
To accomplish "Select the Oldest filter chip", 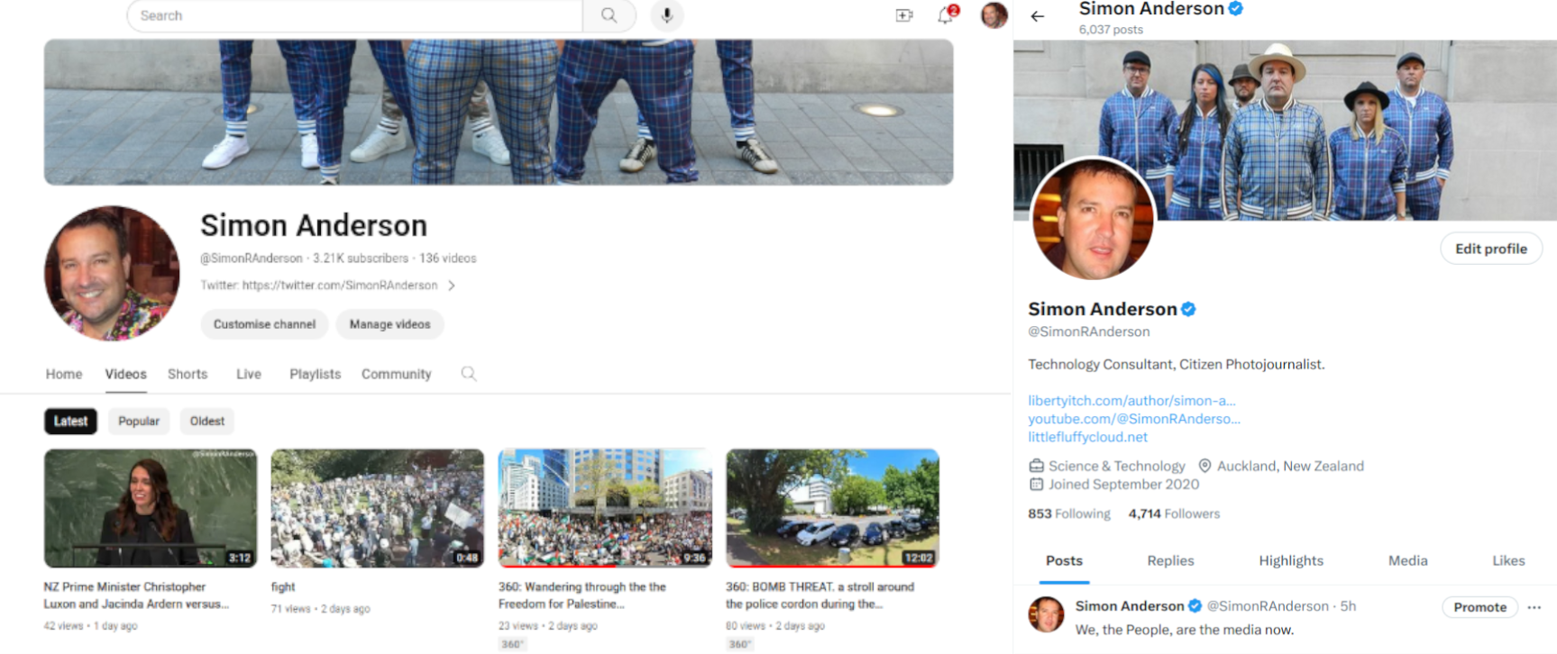I will point(207,421).
